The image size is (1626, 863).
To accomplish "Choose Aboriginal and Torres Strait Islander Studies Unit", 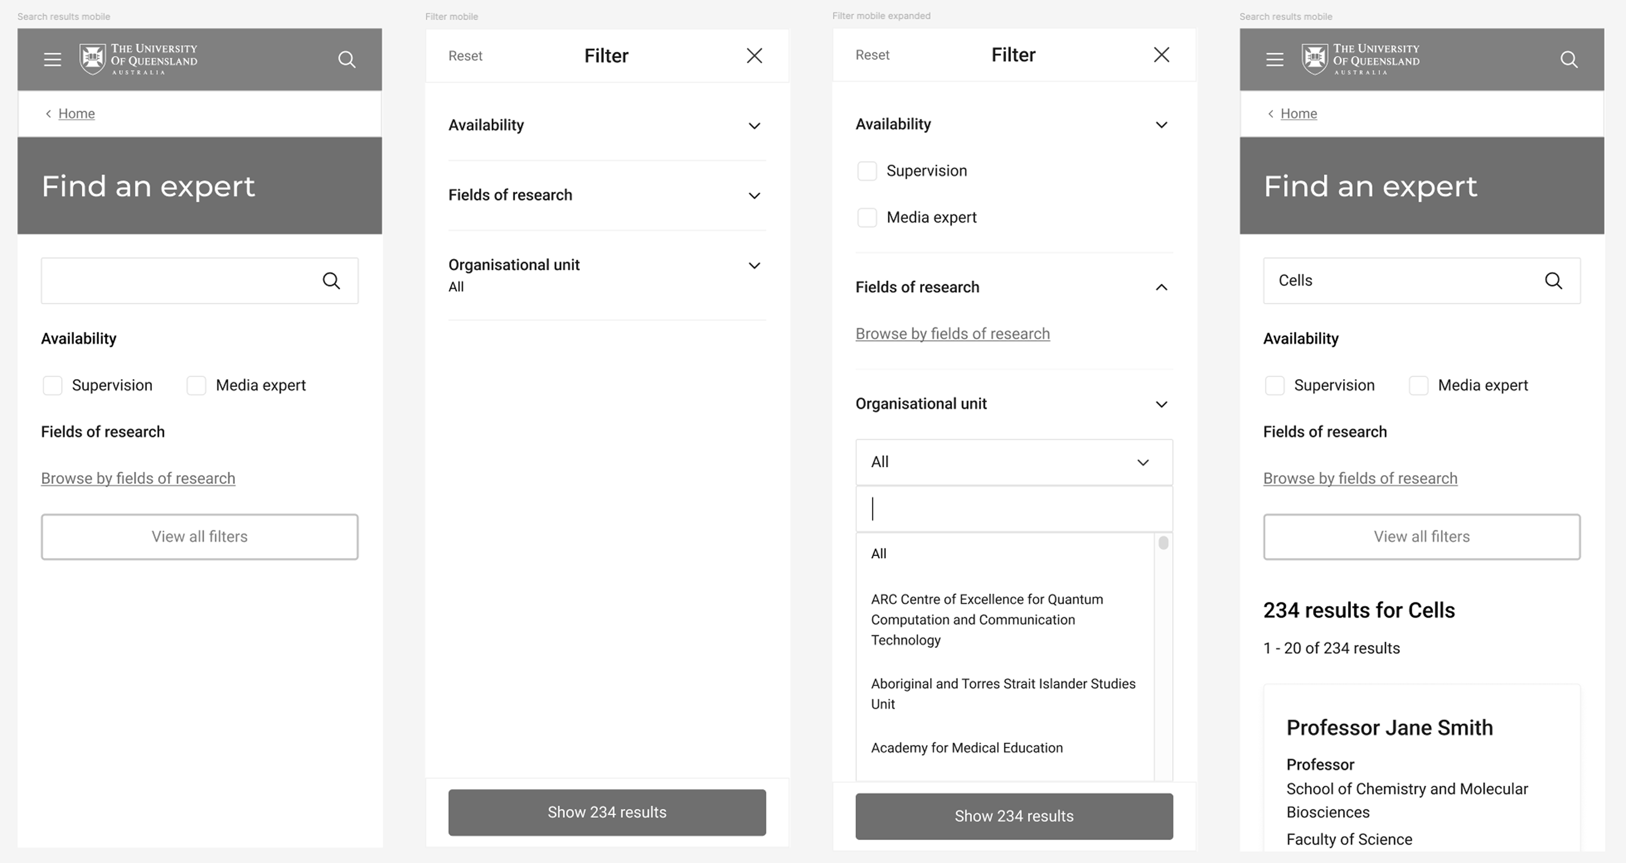I will [1002, 693].
